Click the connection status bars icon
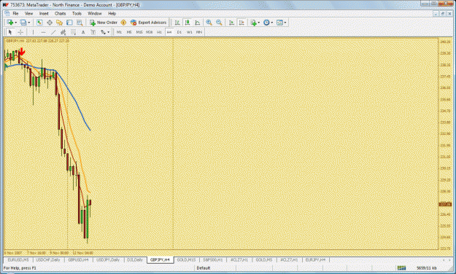This screenshot has width=456, height=274. tap(401, 268)
